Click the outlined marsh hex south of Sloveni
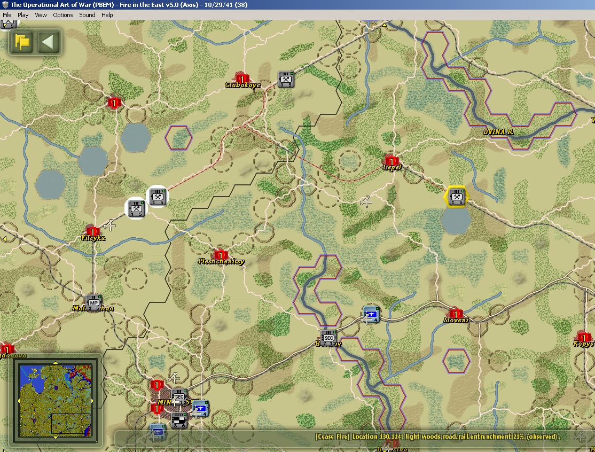This screenshot has height=452, width=595. pyautogui.click(x=457, y=361)
